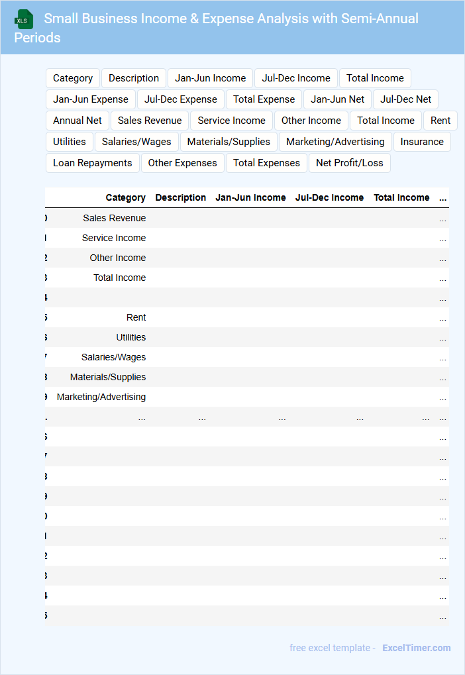465x675 pixels.
Task: Click the Insurance tag
Action: click(x=422, y=142)
